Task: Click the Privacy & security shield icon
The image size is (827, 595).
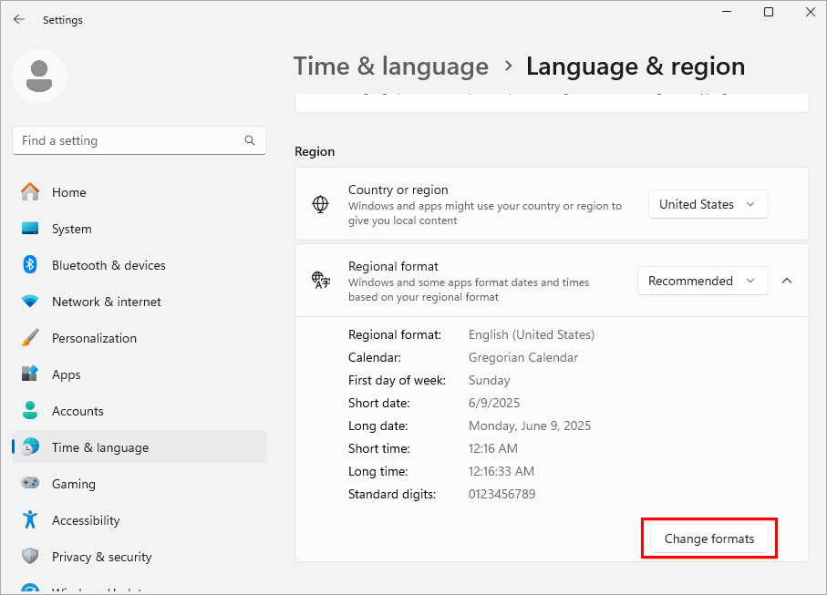Action: pyautogui.click(x=30, y=557)
